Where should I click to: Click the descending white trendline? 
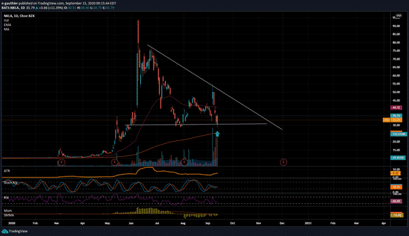pyautogui.click(x=215, y=87)
